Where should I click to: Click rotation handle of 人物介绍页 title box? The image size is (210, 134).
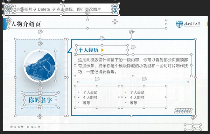[87, 13]
